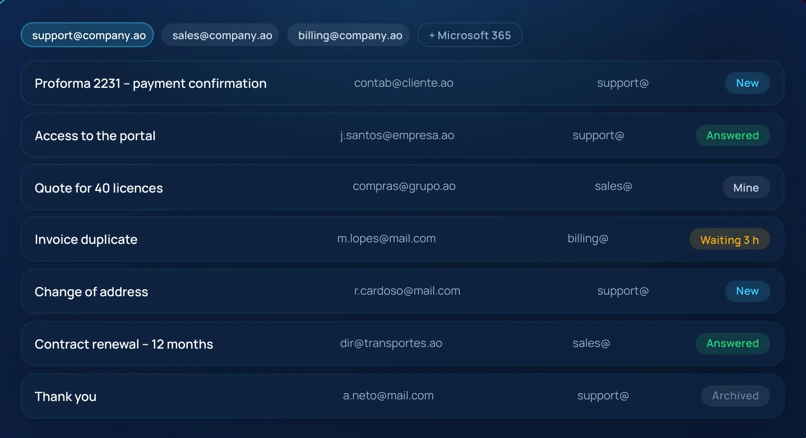Open the Change of address email
This screenshot has width=806, height=438.
pyautogui.click(x=402, y=291)
